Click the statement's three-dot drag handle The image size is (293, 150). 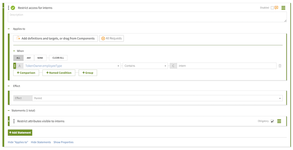14,121
